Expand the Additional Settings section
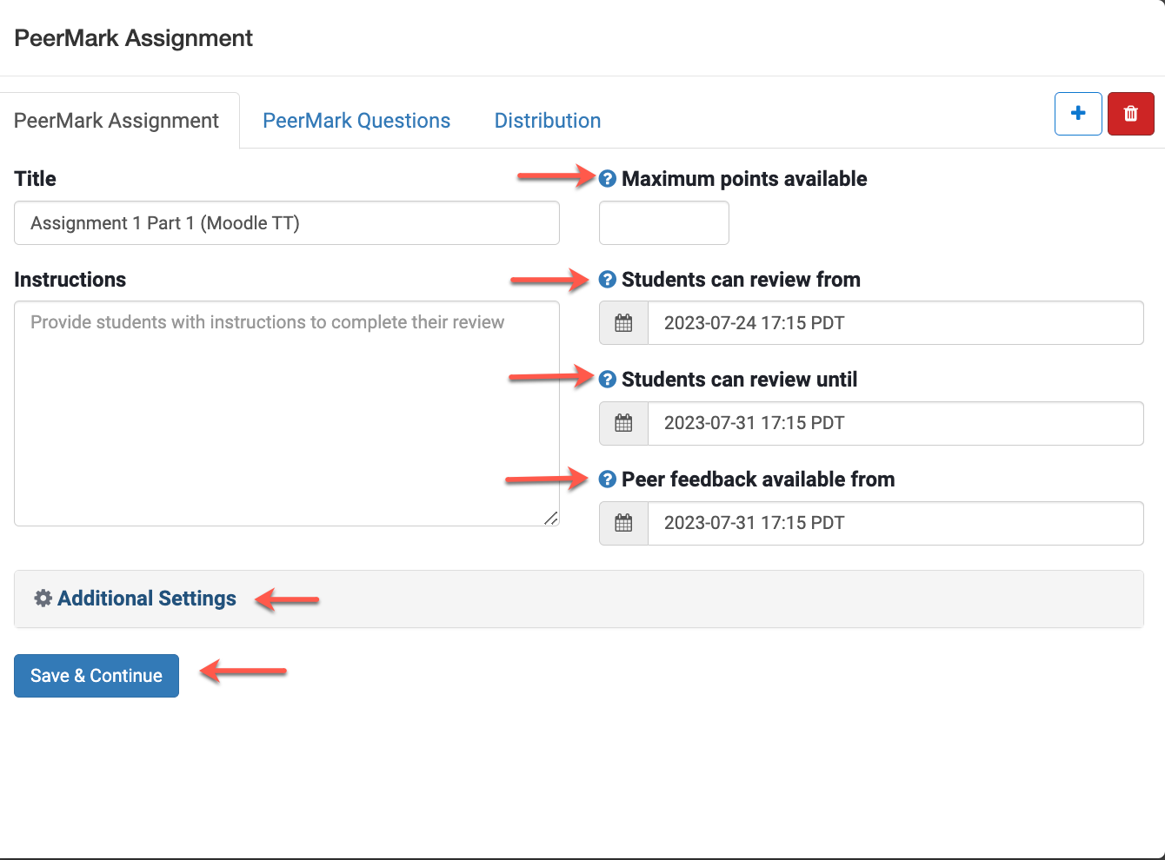 (x=579, y=599)
